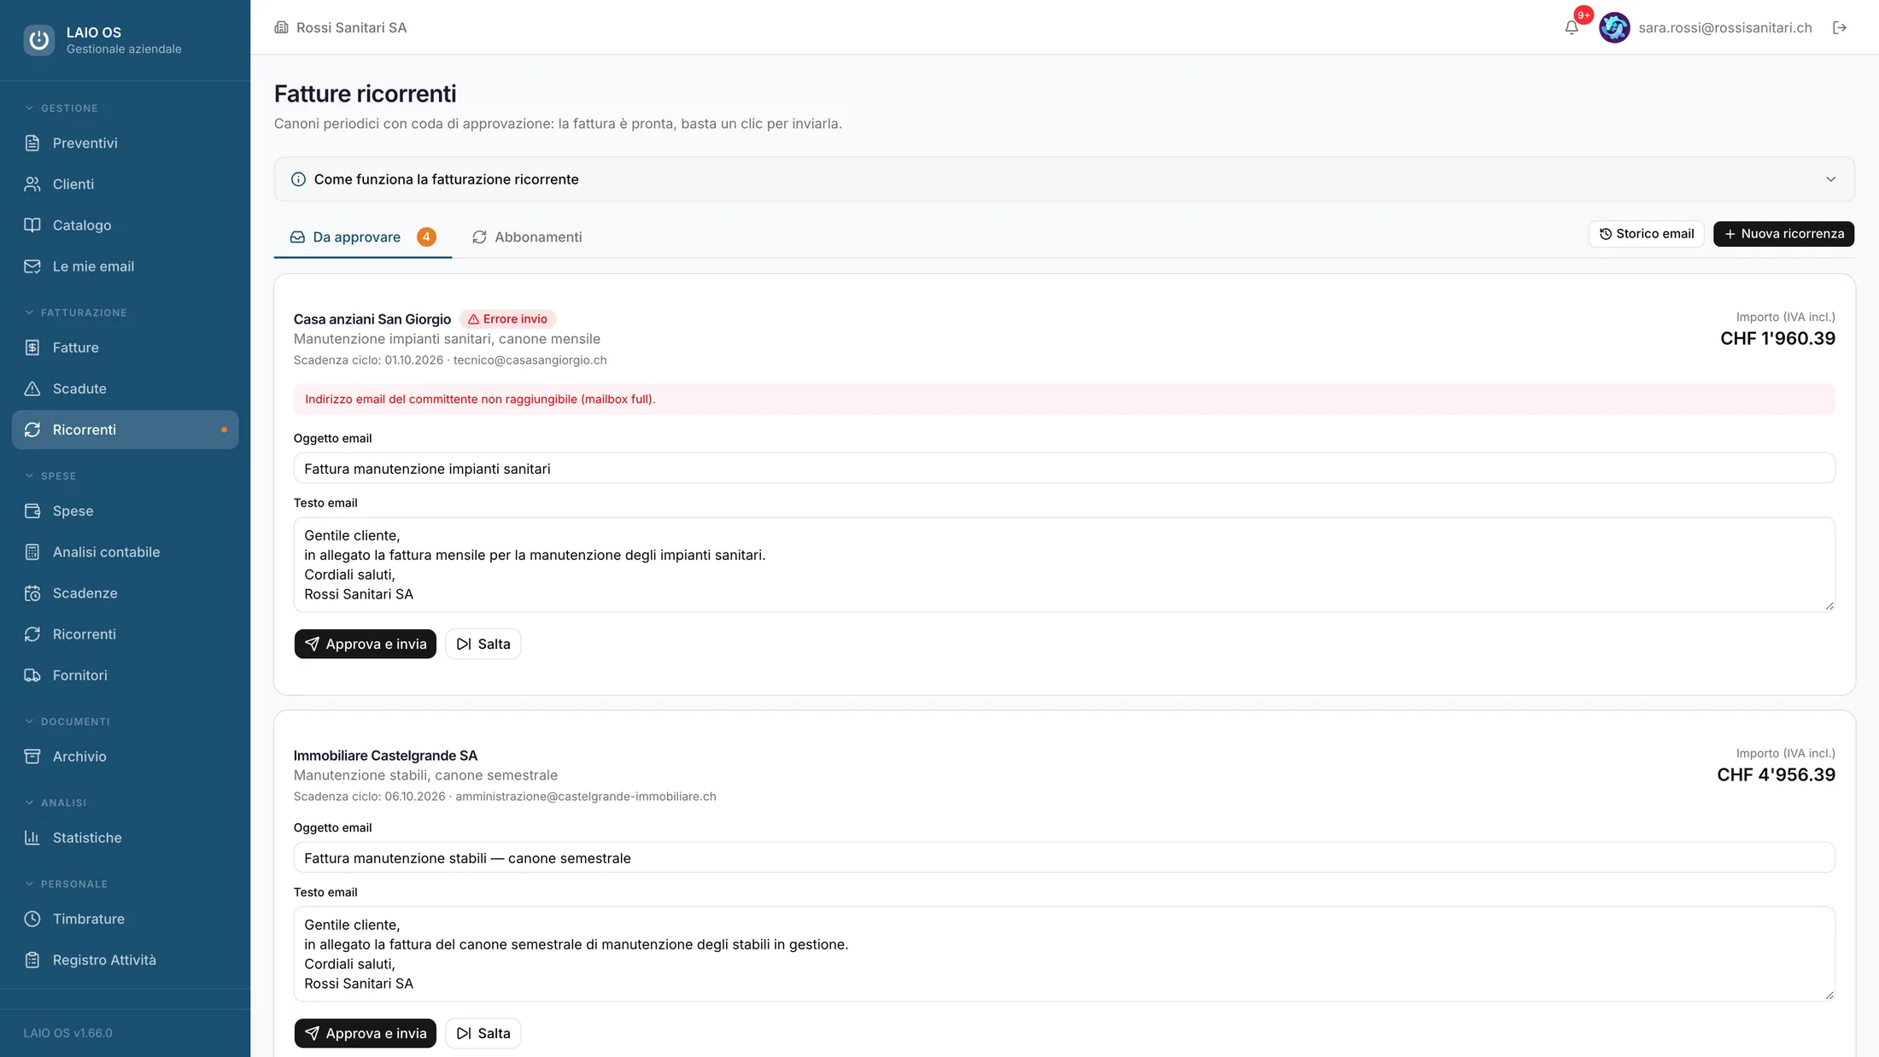Collapse the SPESE sidebar section
Viewport: 1879px width, 1057px height.
[50, 476]
